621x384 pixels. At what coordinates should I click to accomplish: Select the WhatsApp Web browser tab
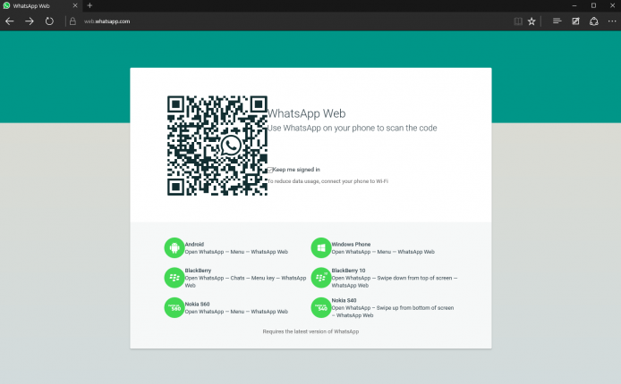click(39, 6)
